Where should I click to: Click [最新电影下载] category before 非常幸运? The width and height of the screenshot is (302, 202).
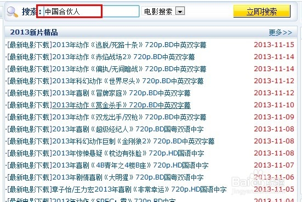pos(30,189)
